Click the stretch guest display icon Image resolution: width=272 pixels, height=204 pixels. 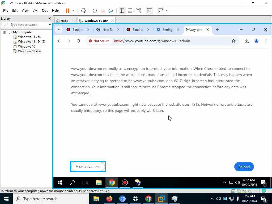[x=161, y=11]
